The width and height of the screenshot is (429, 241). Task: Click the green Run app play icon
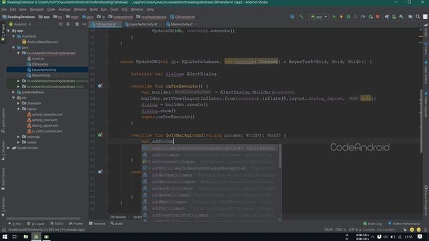click(x=334, y=17)
